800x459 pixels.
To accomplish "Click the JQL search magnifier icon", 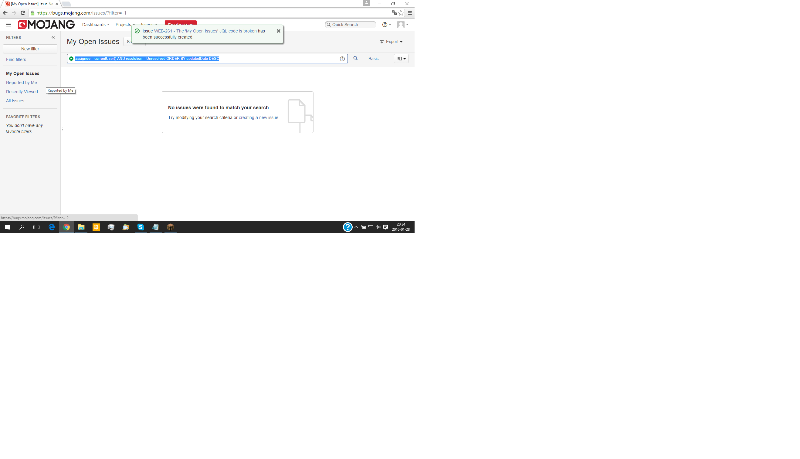I will point(355,58).
